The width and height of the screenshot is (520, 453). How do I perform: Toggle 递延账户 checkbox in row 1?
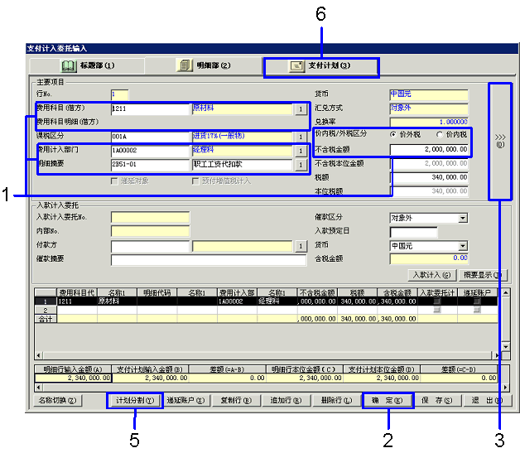tap(477, 301)
